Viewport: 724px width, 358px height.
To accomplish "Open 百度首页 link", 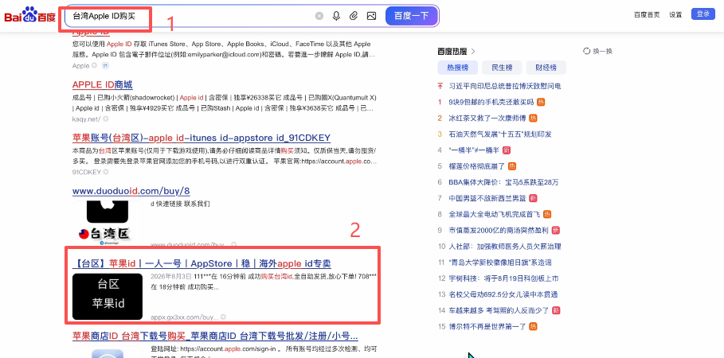I will (647, 14).
